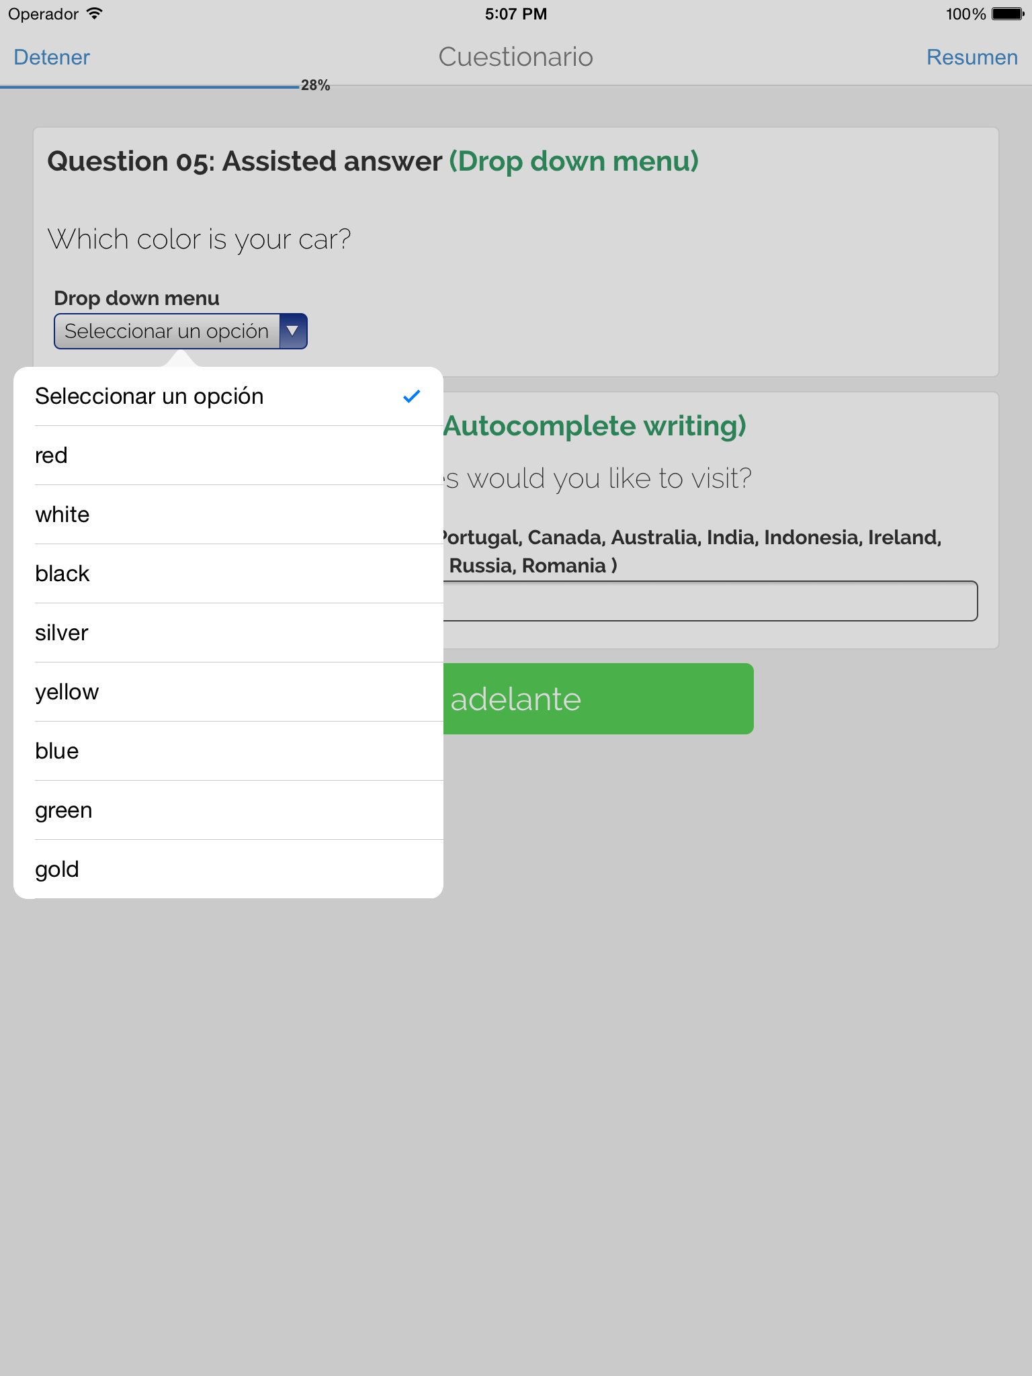Open the Resumen summary link
Image resolution: width=1032 pixels, height=1376 pixels.
point(972,57)
